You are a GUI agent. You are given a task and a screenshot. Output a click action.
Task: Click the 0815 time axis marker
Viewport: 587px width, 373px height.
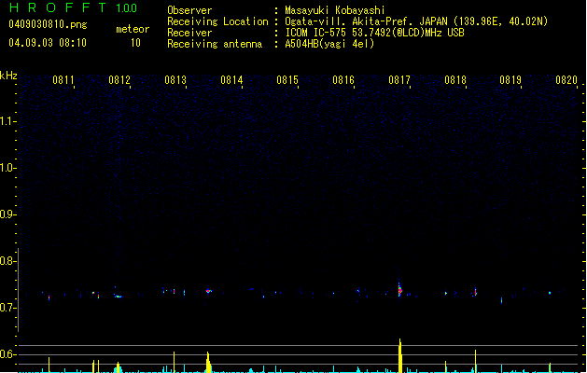(287, 80)
